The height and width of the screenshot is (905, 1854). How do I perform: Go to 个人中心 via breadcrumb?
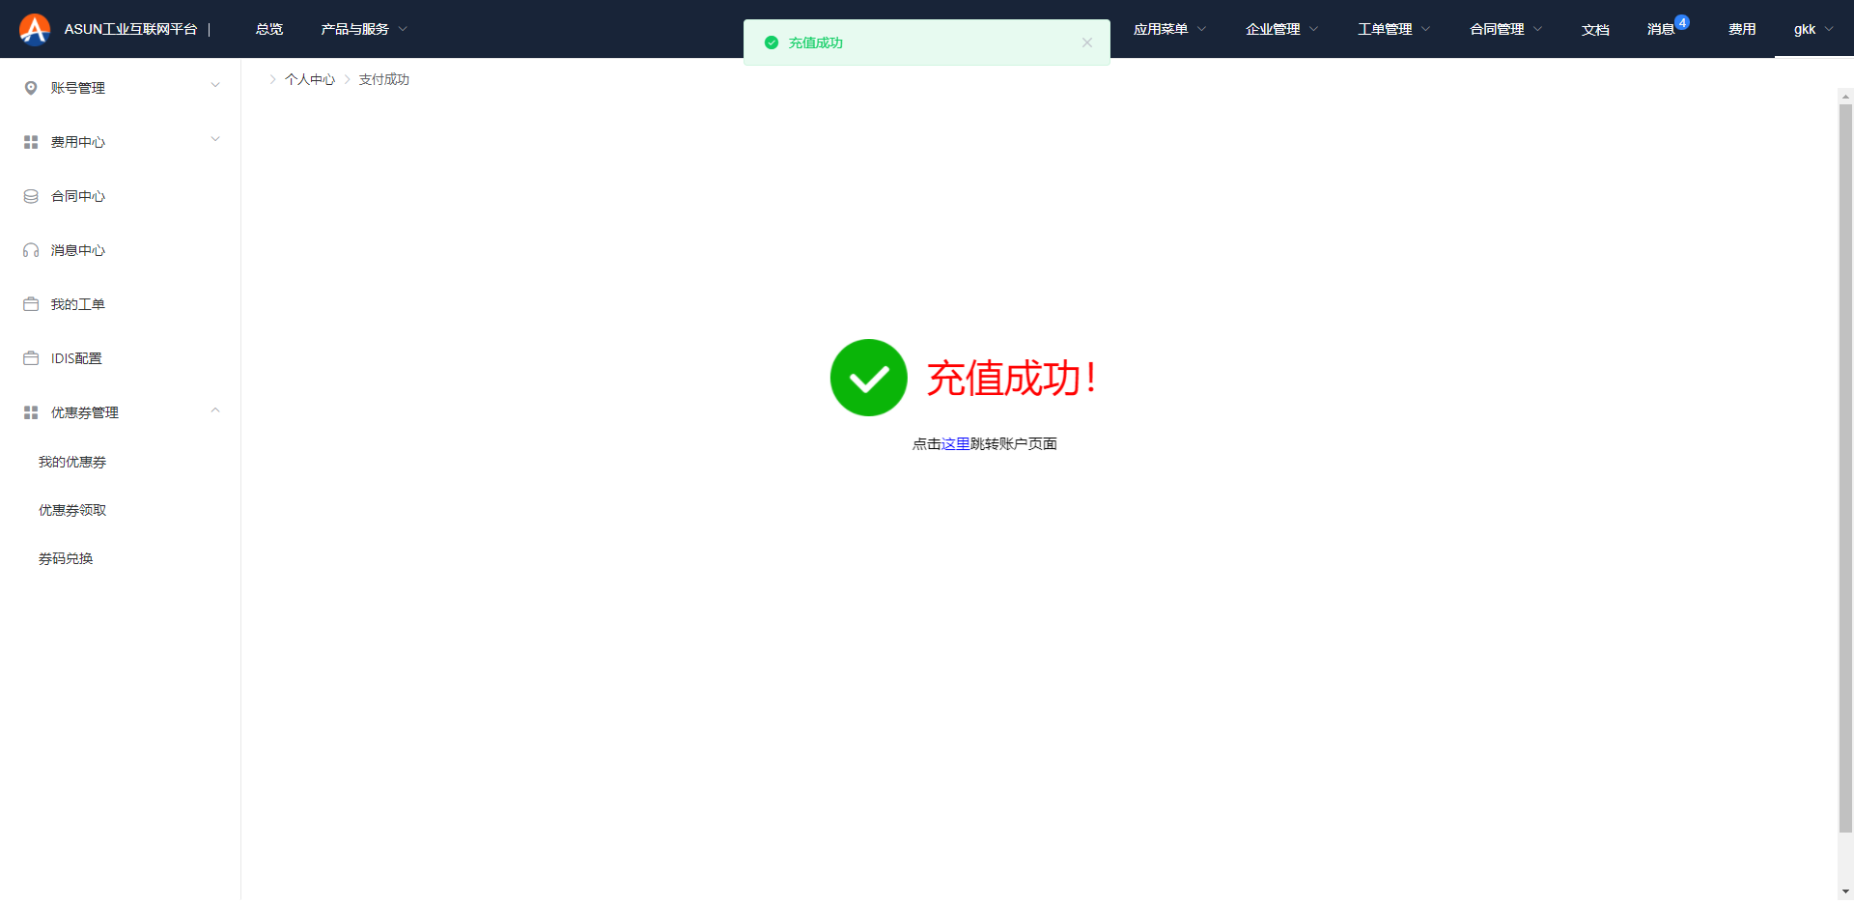coord(310,79)
